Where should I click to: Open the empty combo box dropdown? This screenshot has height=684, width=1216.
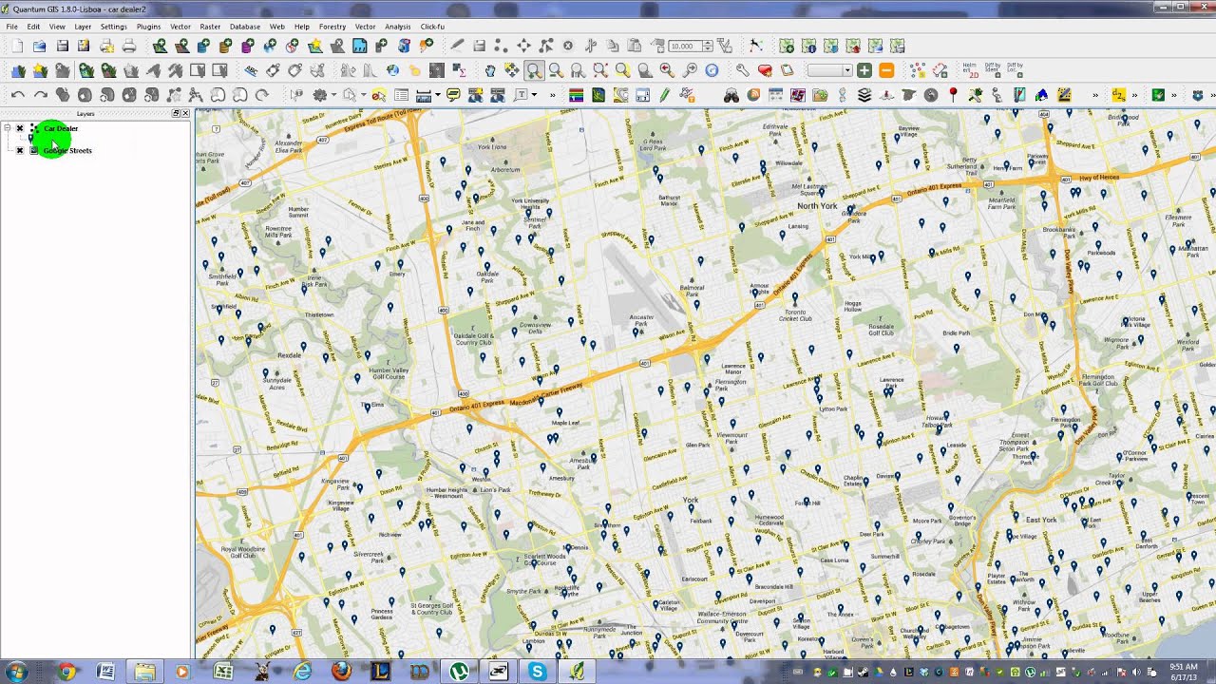848,70
